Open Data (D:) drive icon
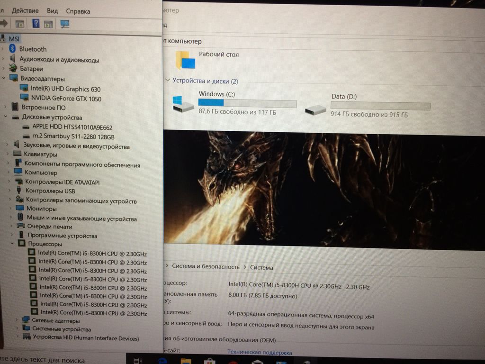Viewport: 485px width, 364px height. (315, 109)
